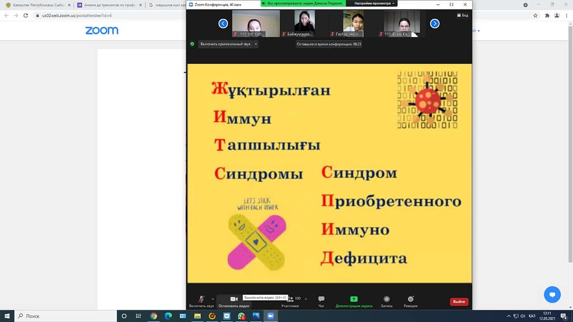Expand dropdown arrow next to original sound
This screenshot has width=573, height=322.
(x=256, y=44)
